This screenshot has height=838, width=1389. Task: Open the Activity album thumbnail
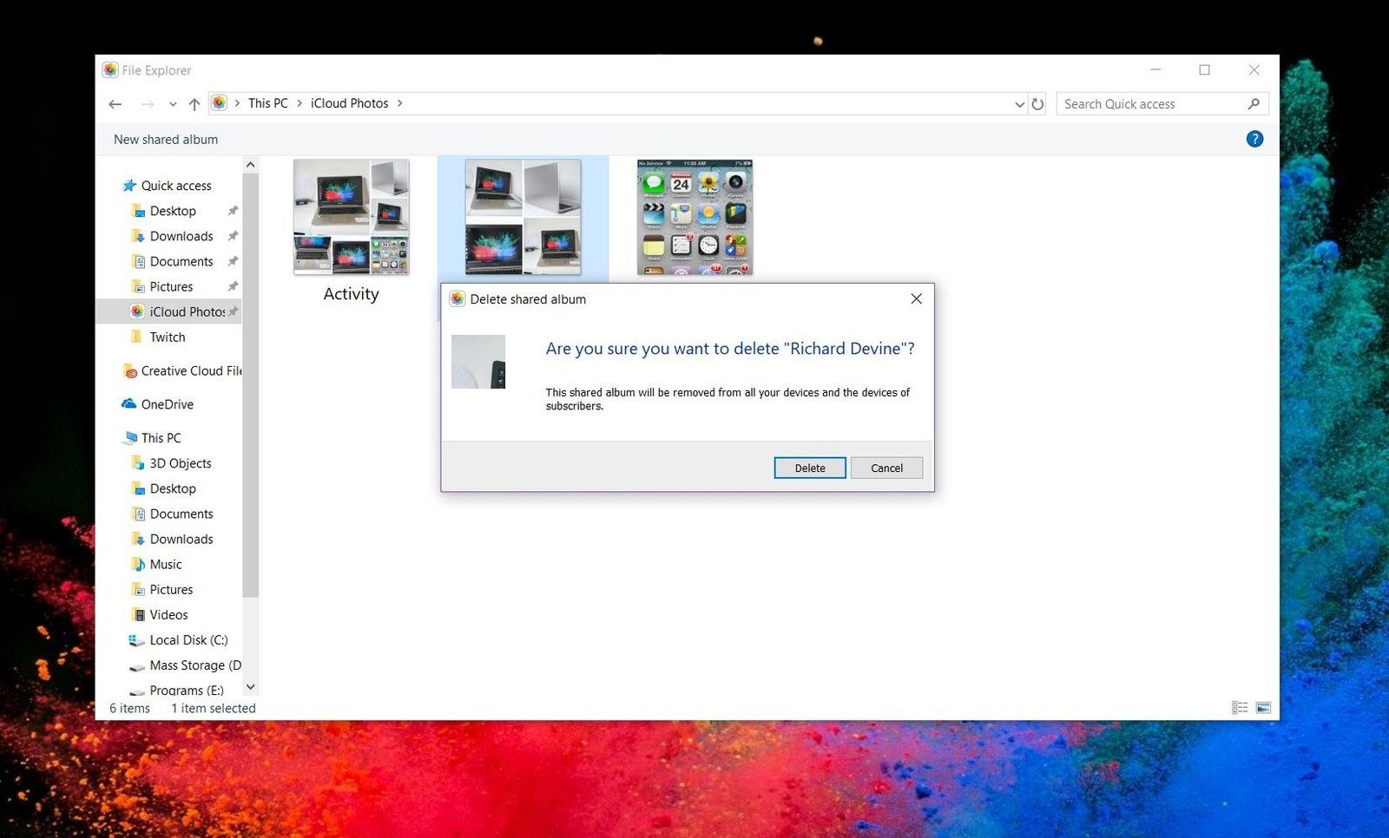[351, 218]
